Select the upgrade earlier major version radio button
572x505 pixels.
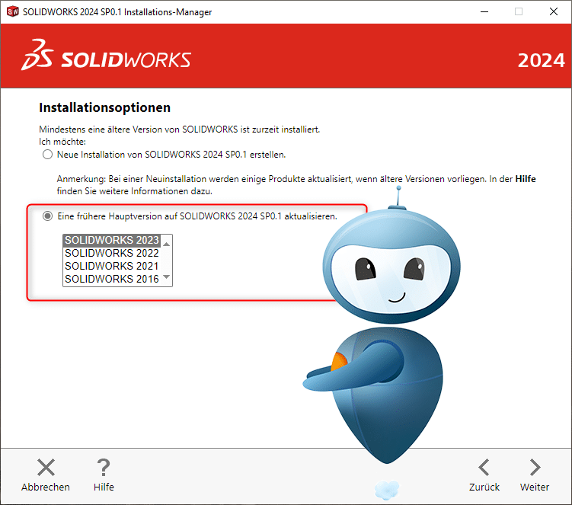(47, 216)
